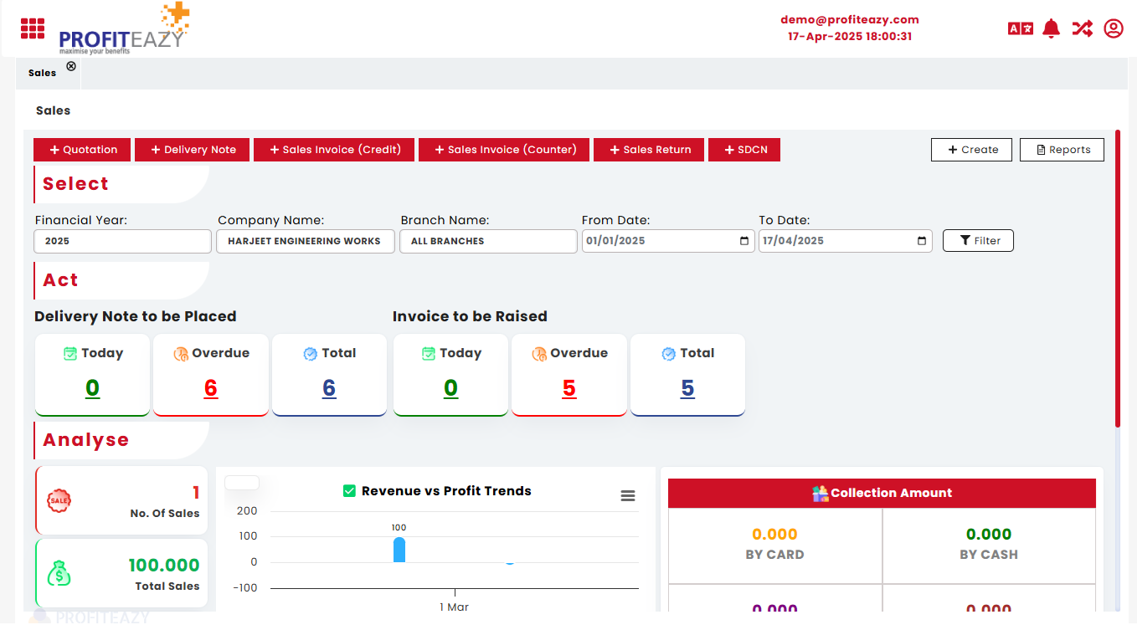The height and width of the screenshot is (630, 1137).
Task: Open the notifications bell icon
Action: coord(1052,28)
